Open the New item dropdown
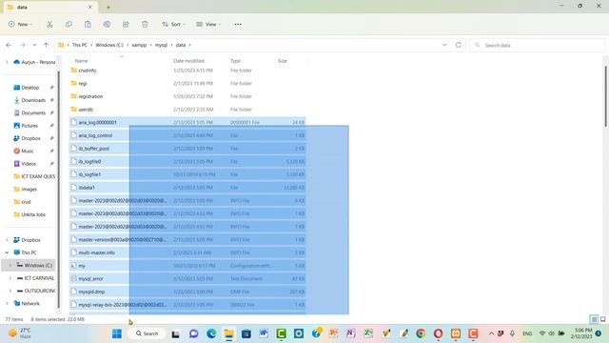 [x=21, y=24]
